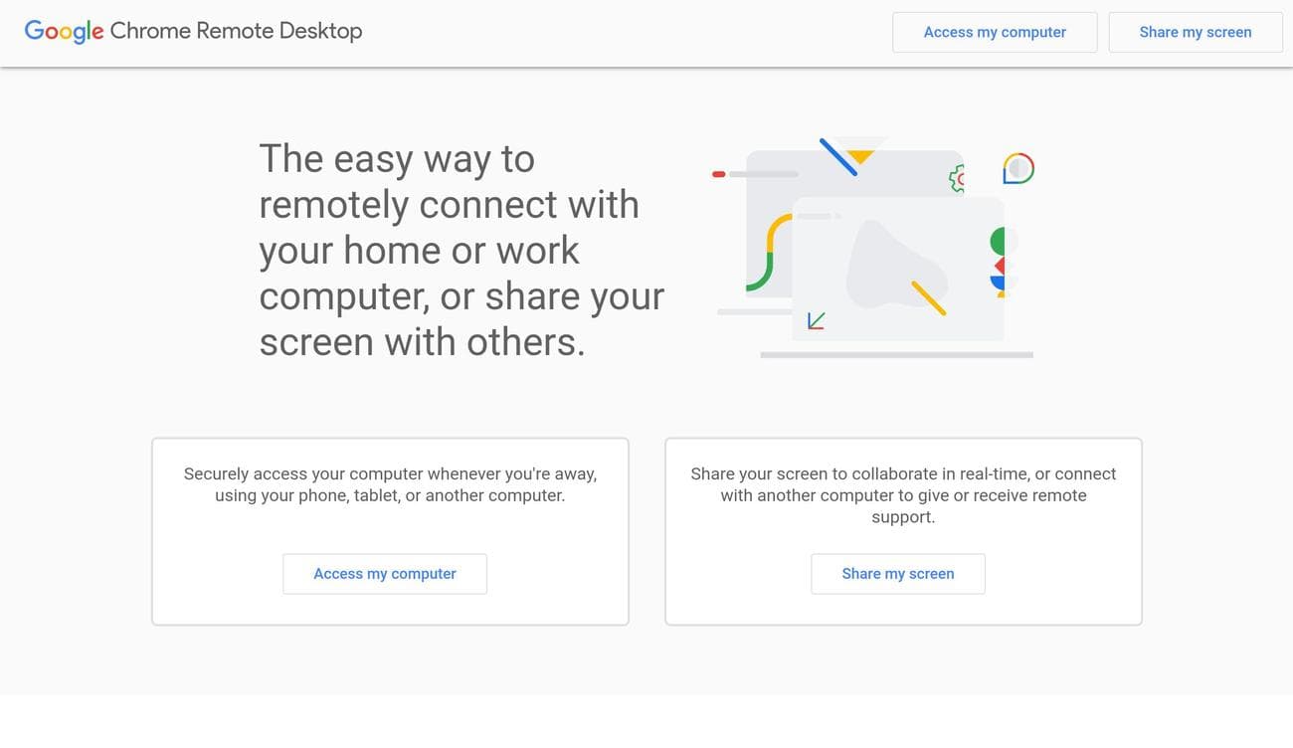Click the yellow triangle at the illustration's top
Image resolution: width=1293 pixels, height=748 pixels.
point(861,154)
